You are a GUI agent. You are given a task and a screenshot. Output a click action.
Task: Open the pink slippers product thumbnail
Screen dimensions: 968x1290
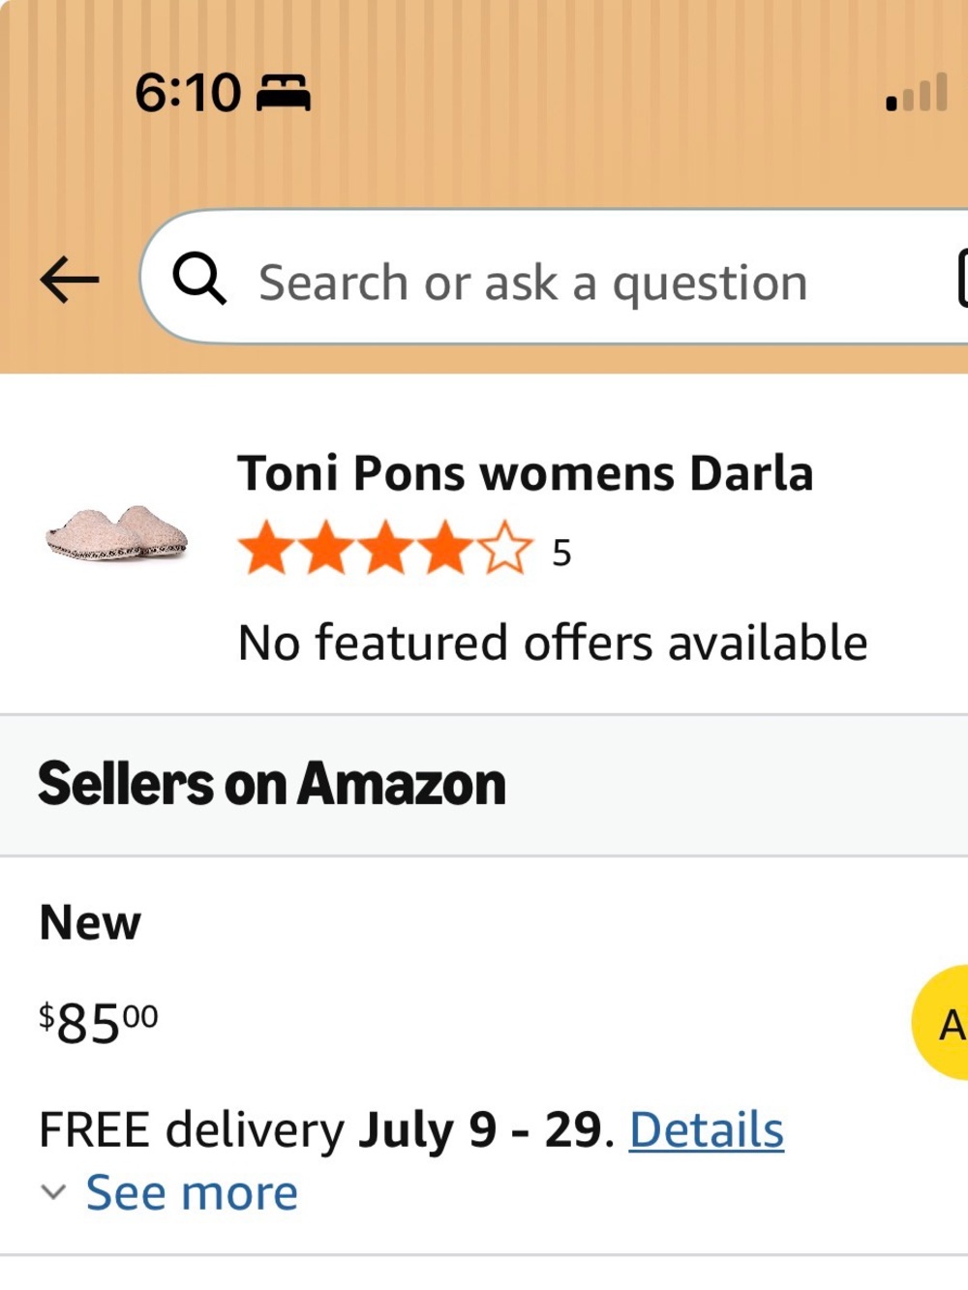click(117, 533)
